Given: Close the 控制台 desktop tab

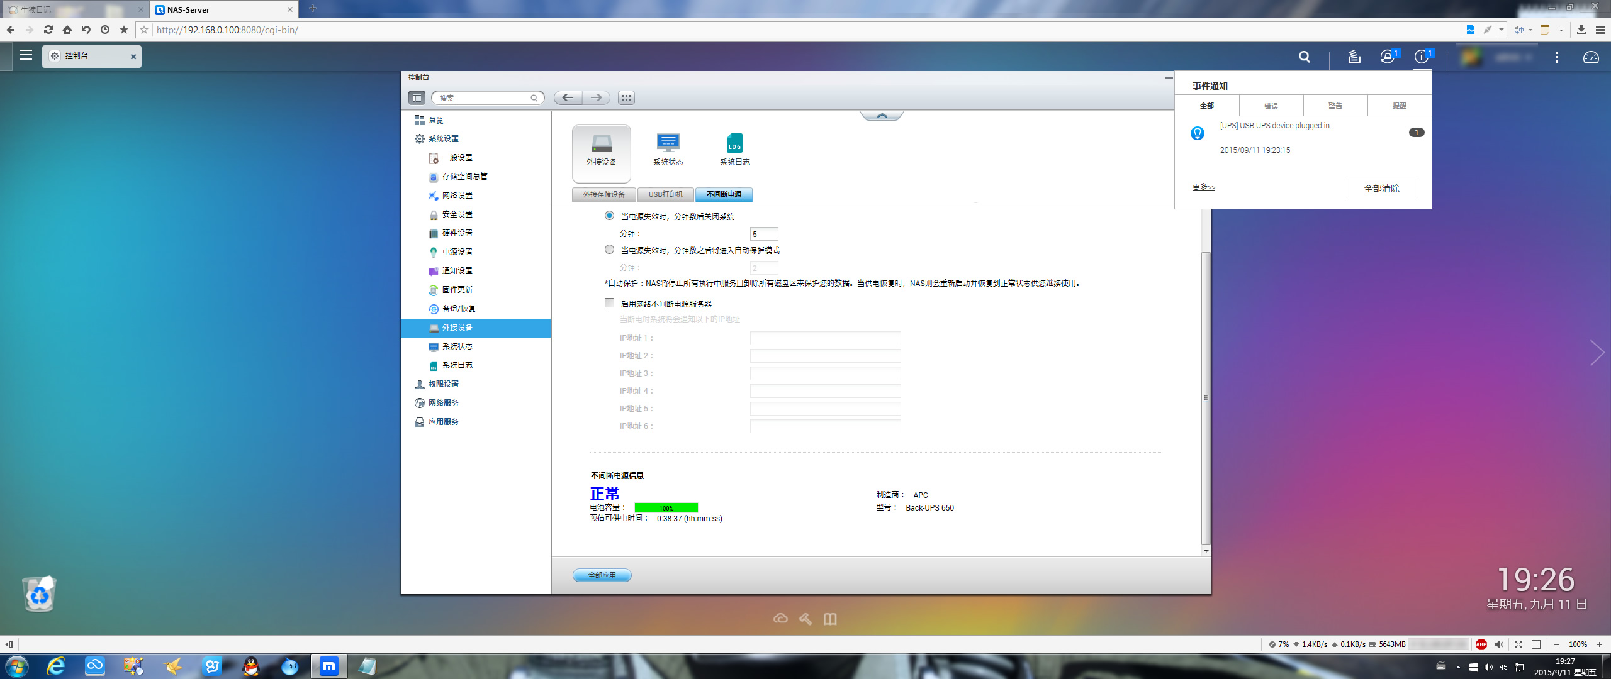Looking at the screenshot, I should (x=133, y=57).
